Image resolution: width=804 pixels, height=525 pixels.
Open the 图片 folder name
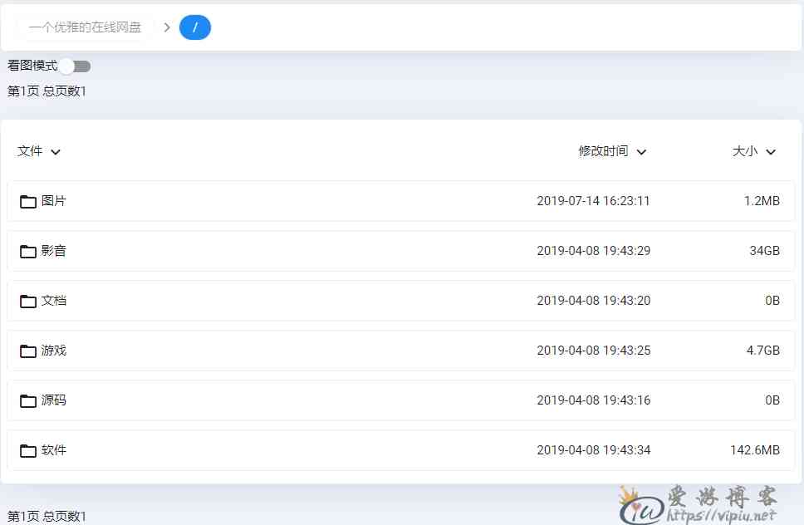point(54,201)
